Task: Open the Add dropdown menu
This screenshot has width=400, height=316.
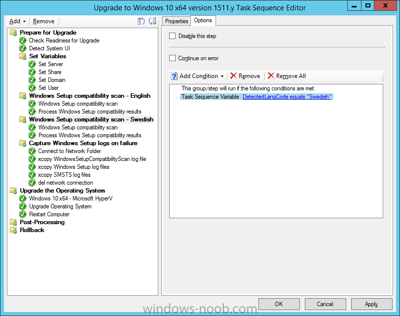Action: coord(17,21)
